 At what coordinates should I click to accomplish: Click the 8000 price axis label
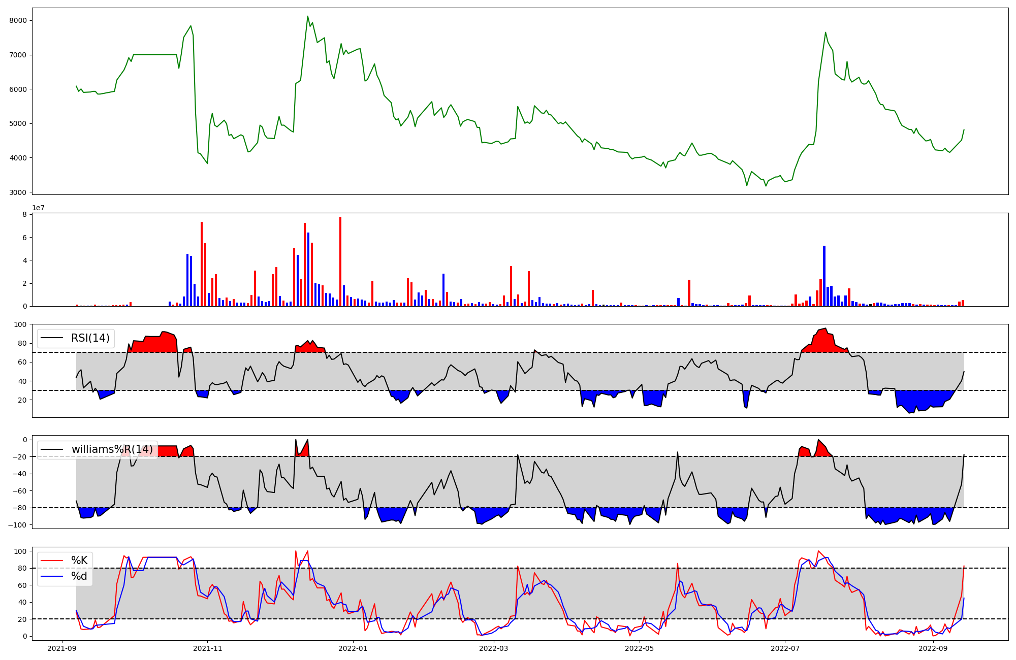pos(18,20)
